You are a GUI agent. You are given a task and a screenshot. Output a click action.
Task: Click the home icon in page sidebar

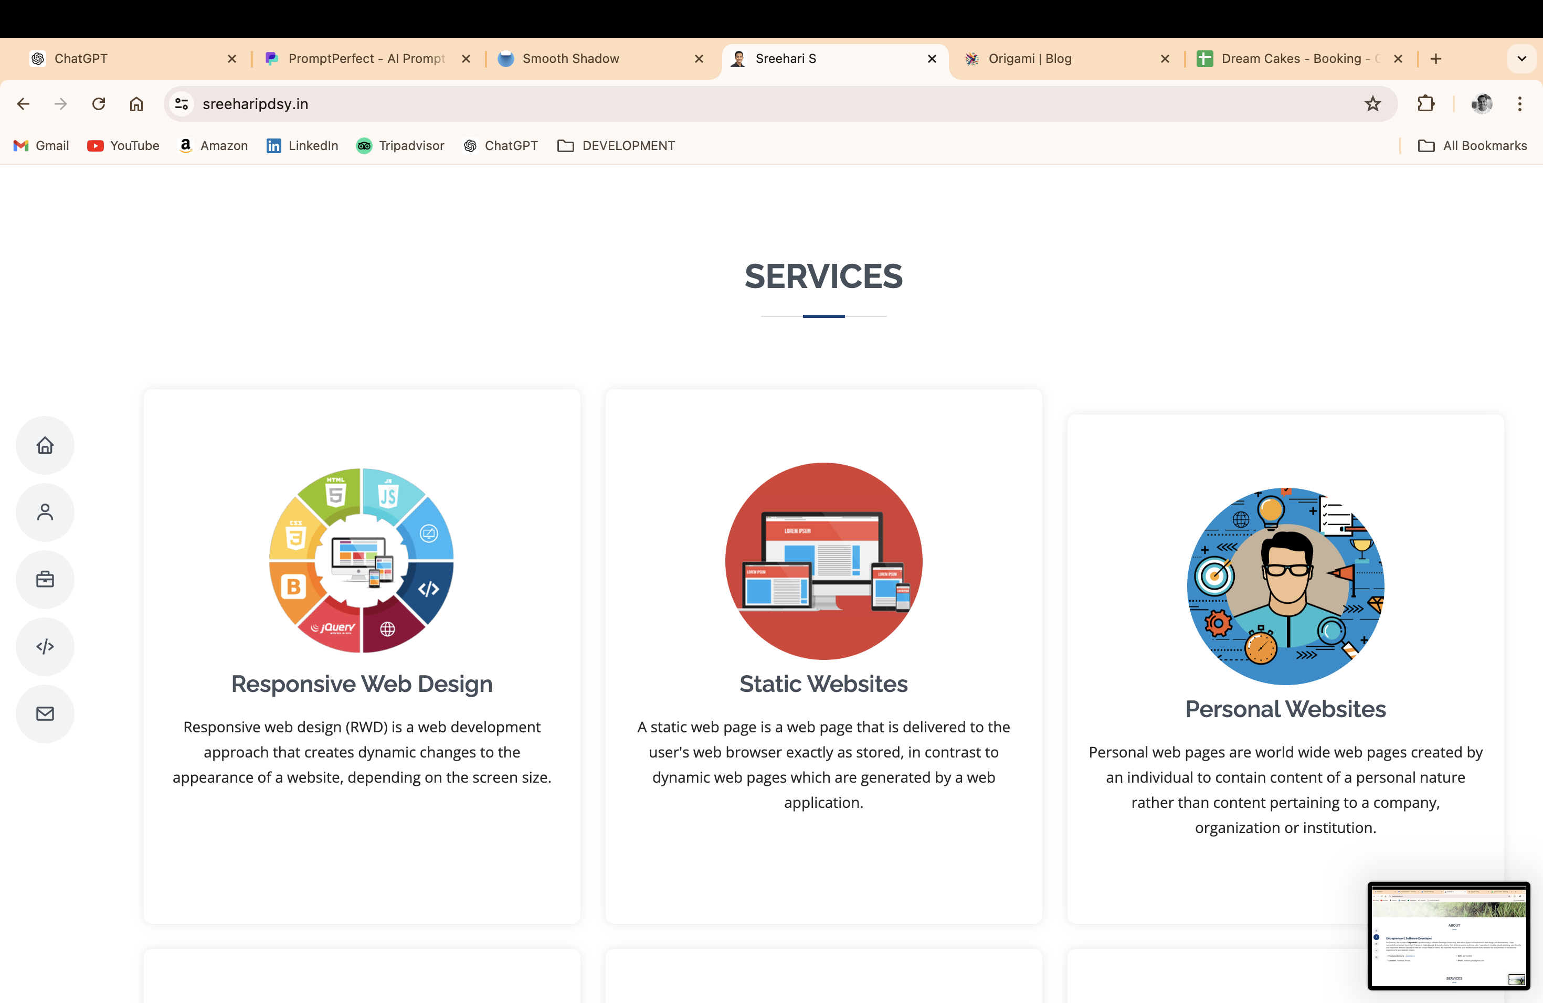pos(45,445)
